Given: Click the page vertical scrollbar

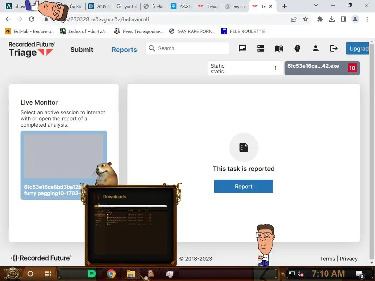Looking at the screenshot, I should coord(372,152).
